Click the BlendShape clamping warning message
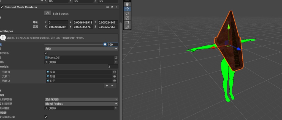 pos(59,38)
